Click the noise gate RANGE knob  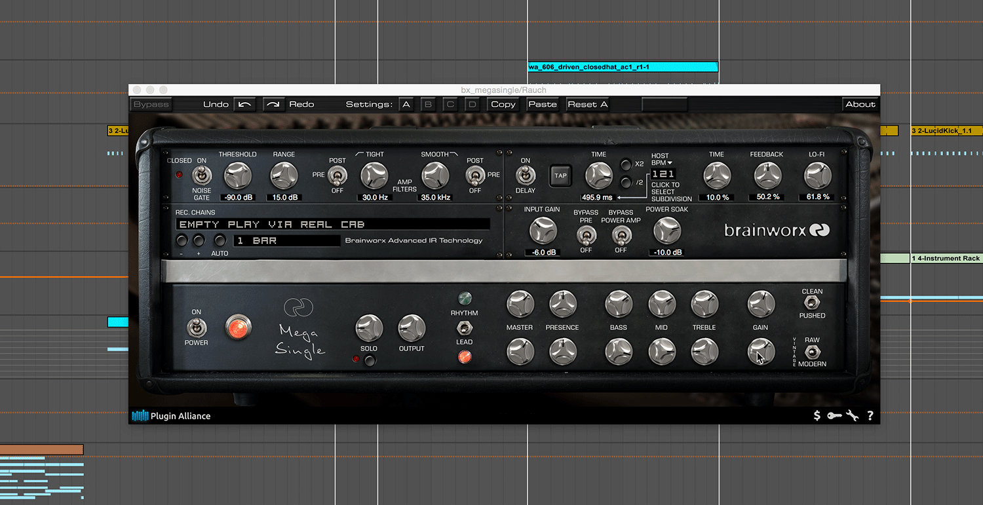(x=284, y=176)
